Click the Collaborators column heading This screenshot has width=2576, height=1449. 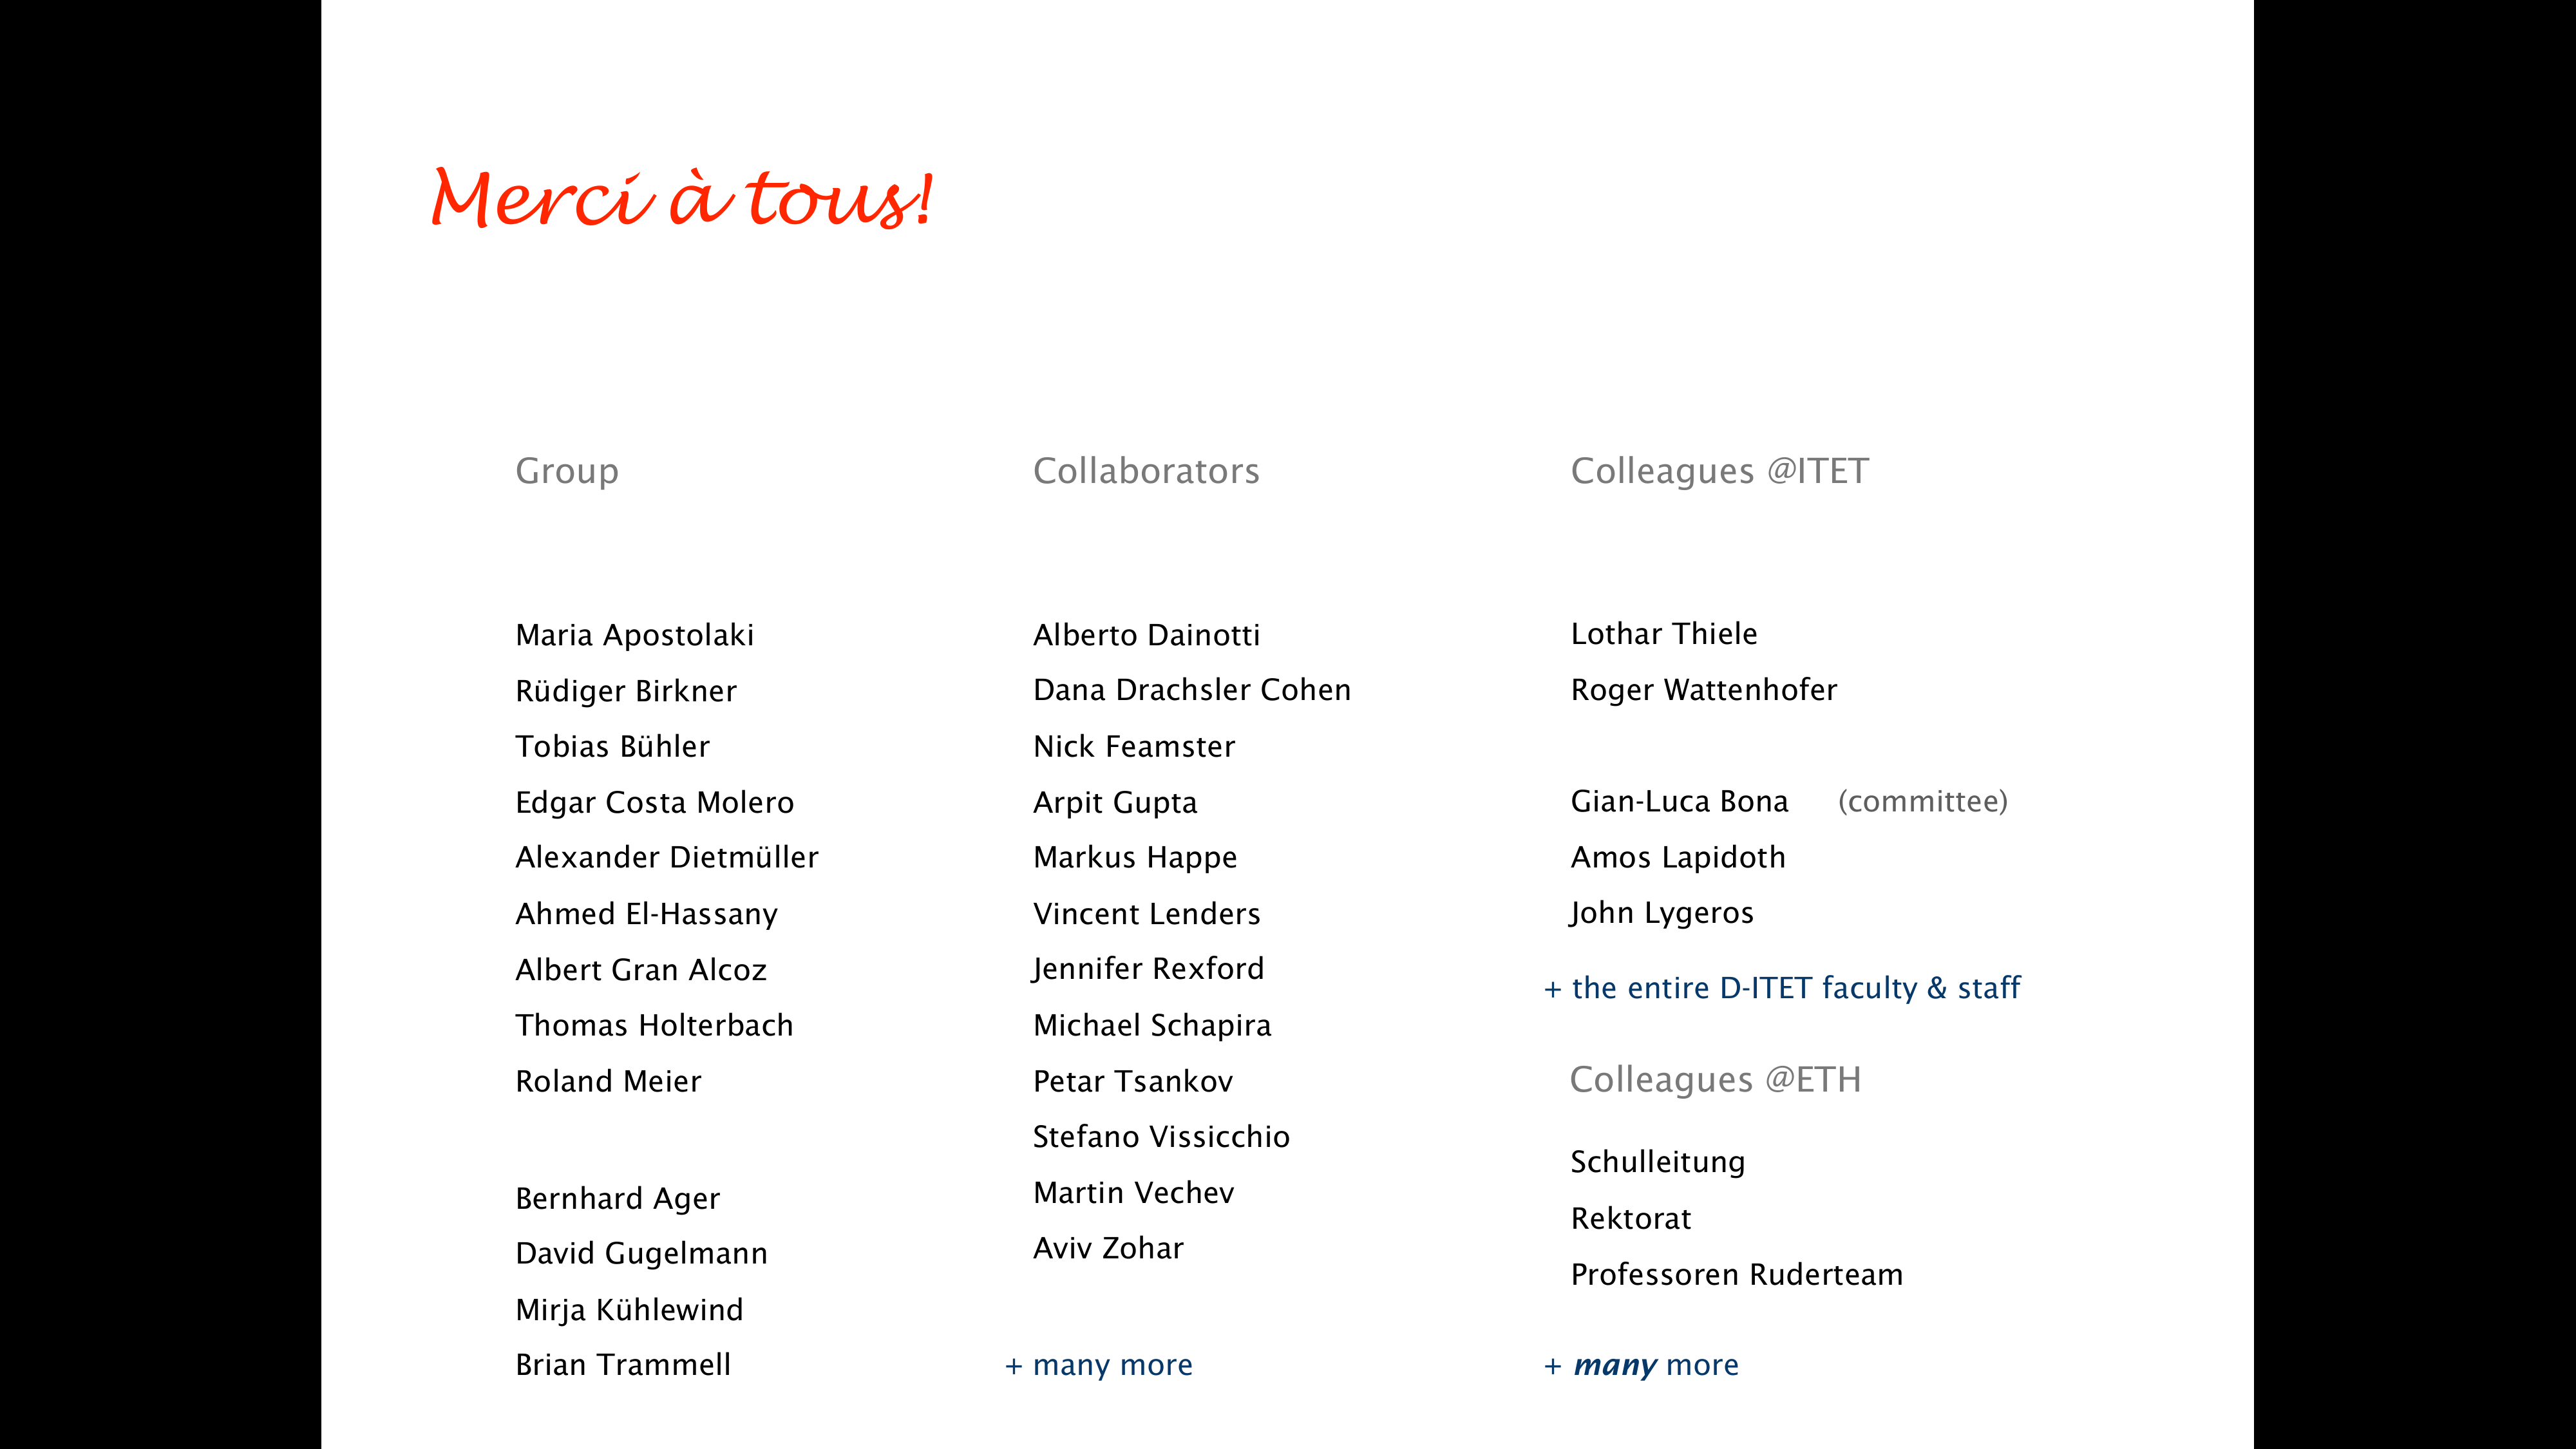1145,471
